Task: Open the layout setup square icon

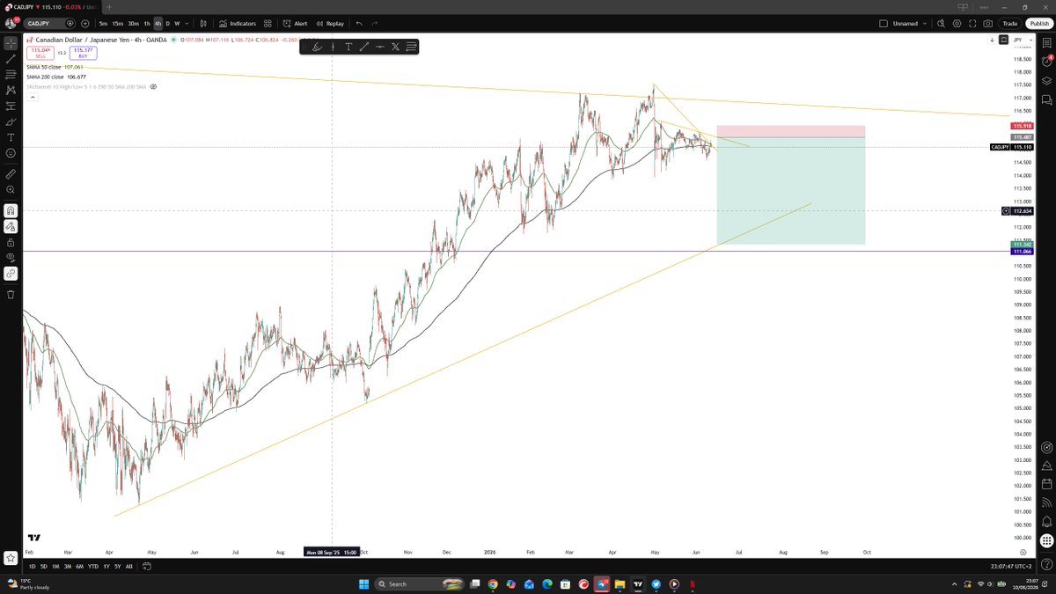Action: click(884, 24)
